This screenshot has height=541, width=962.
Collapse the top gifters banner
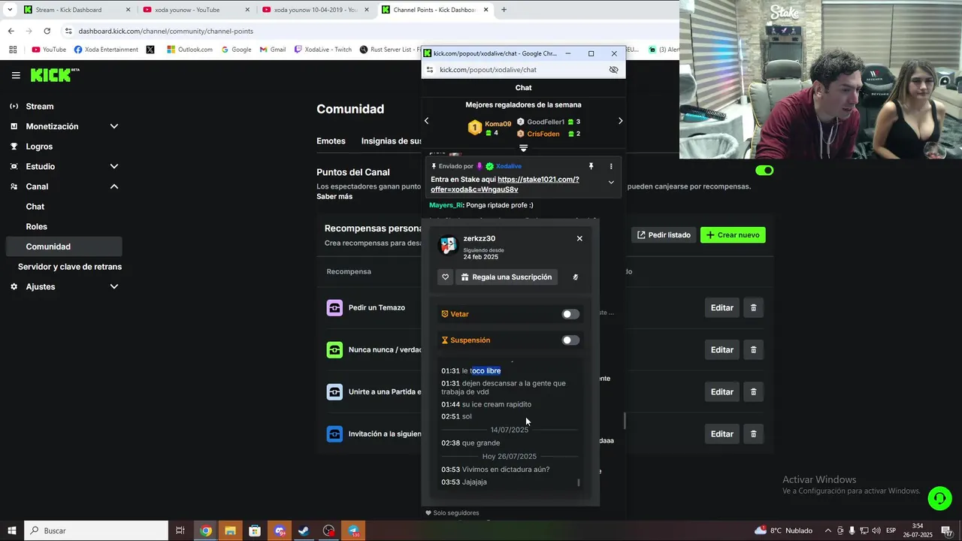(524, 148)
